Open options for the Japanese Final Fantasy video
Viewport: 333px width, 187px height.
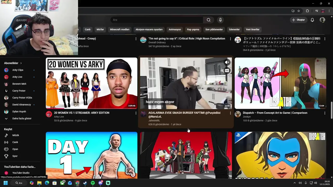[325, 39]
